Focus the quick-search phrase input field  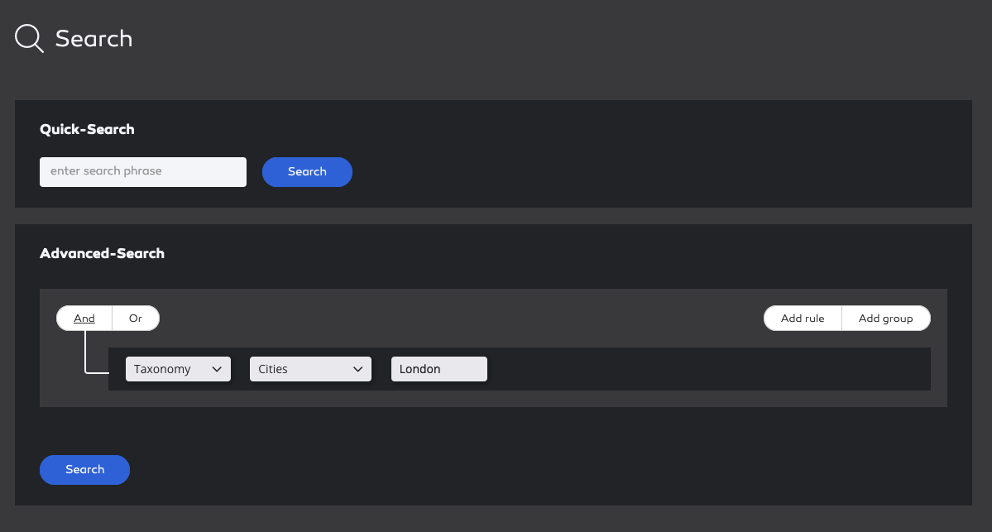coord(143,172)
